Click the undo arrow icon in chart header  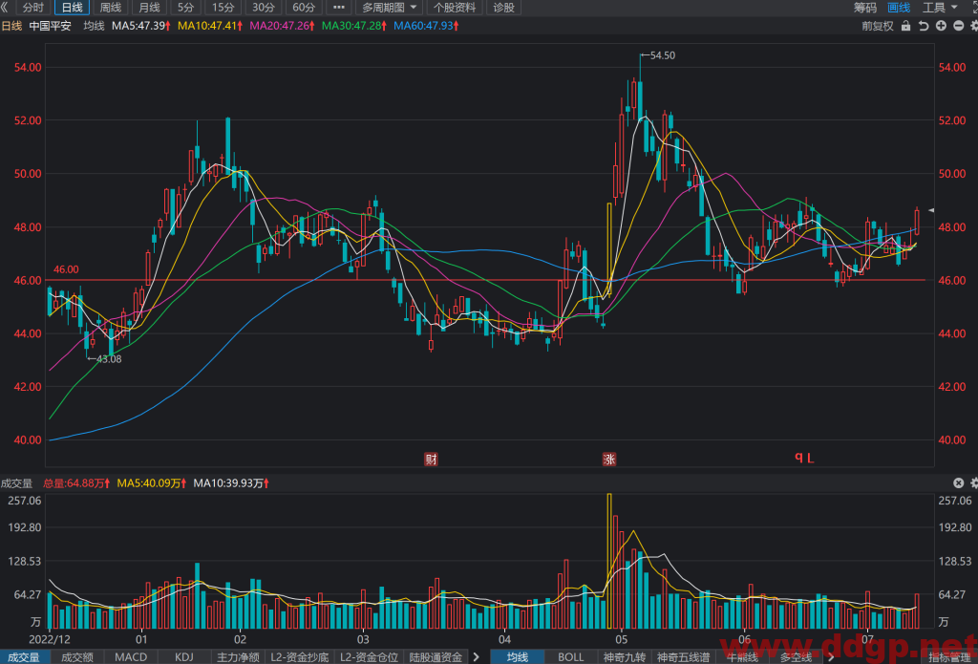coord(924,26)
